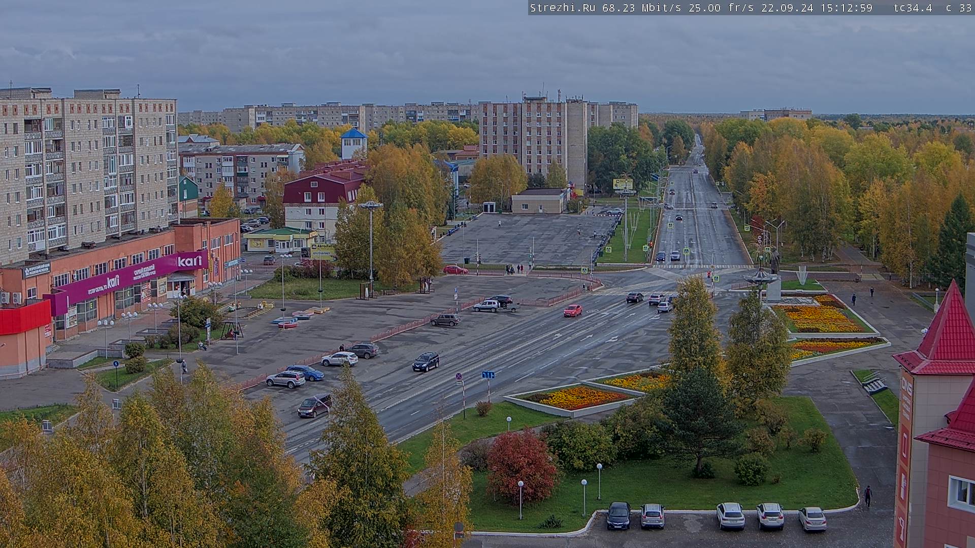
Task: Select the 68.23 Mbit/s bitrate readout
Action: tap(641, 8)
